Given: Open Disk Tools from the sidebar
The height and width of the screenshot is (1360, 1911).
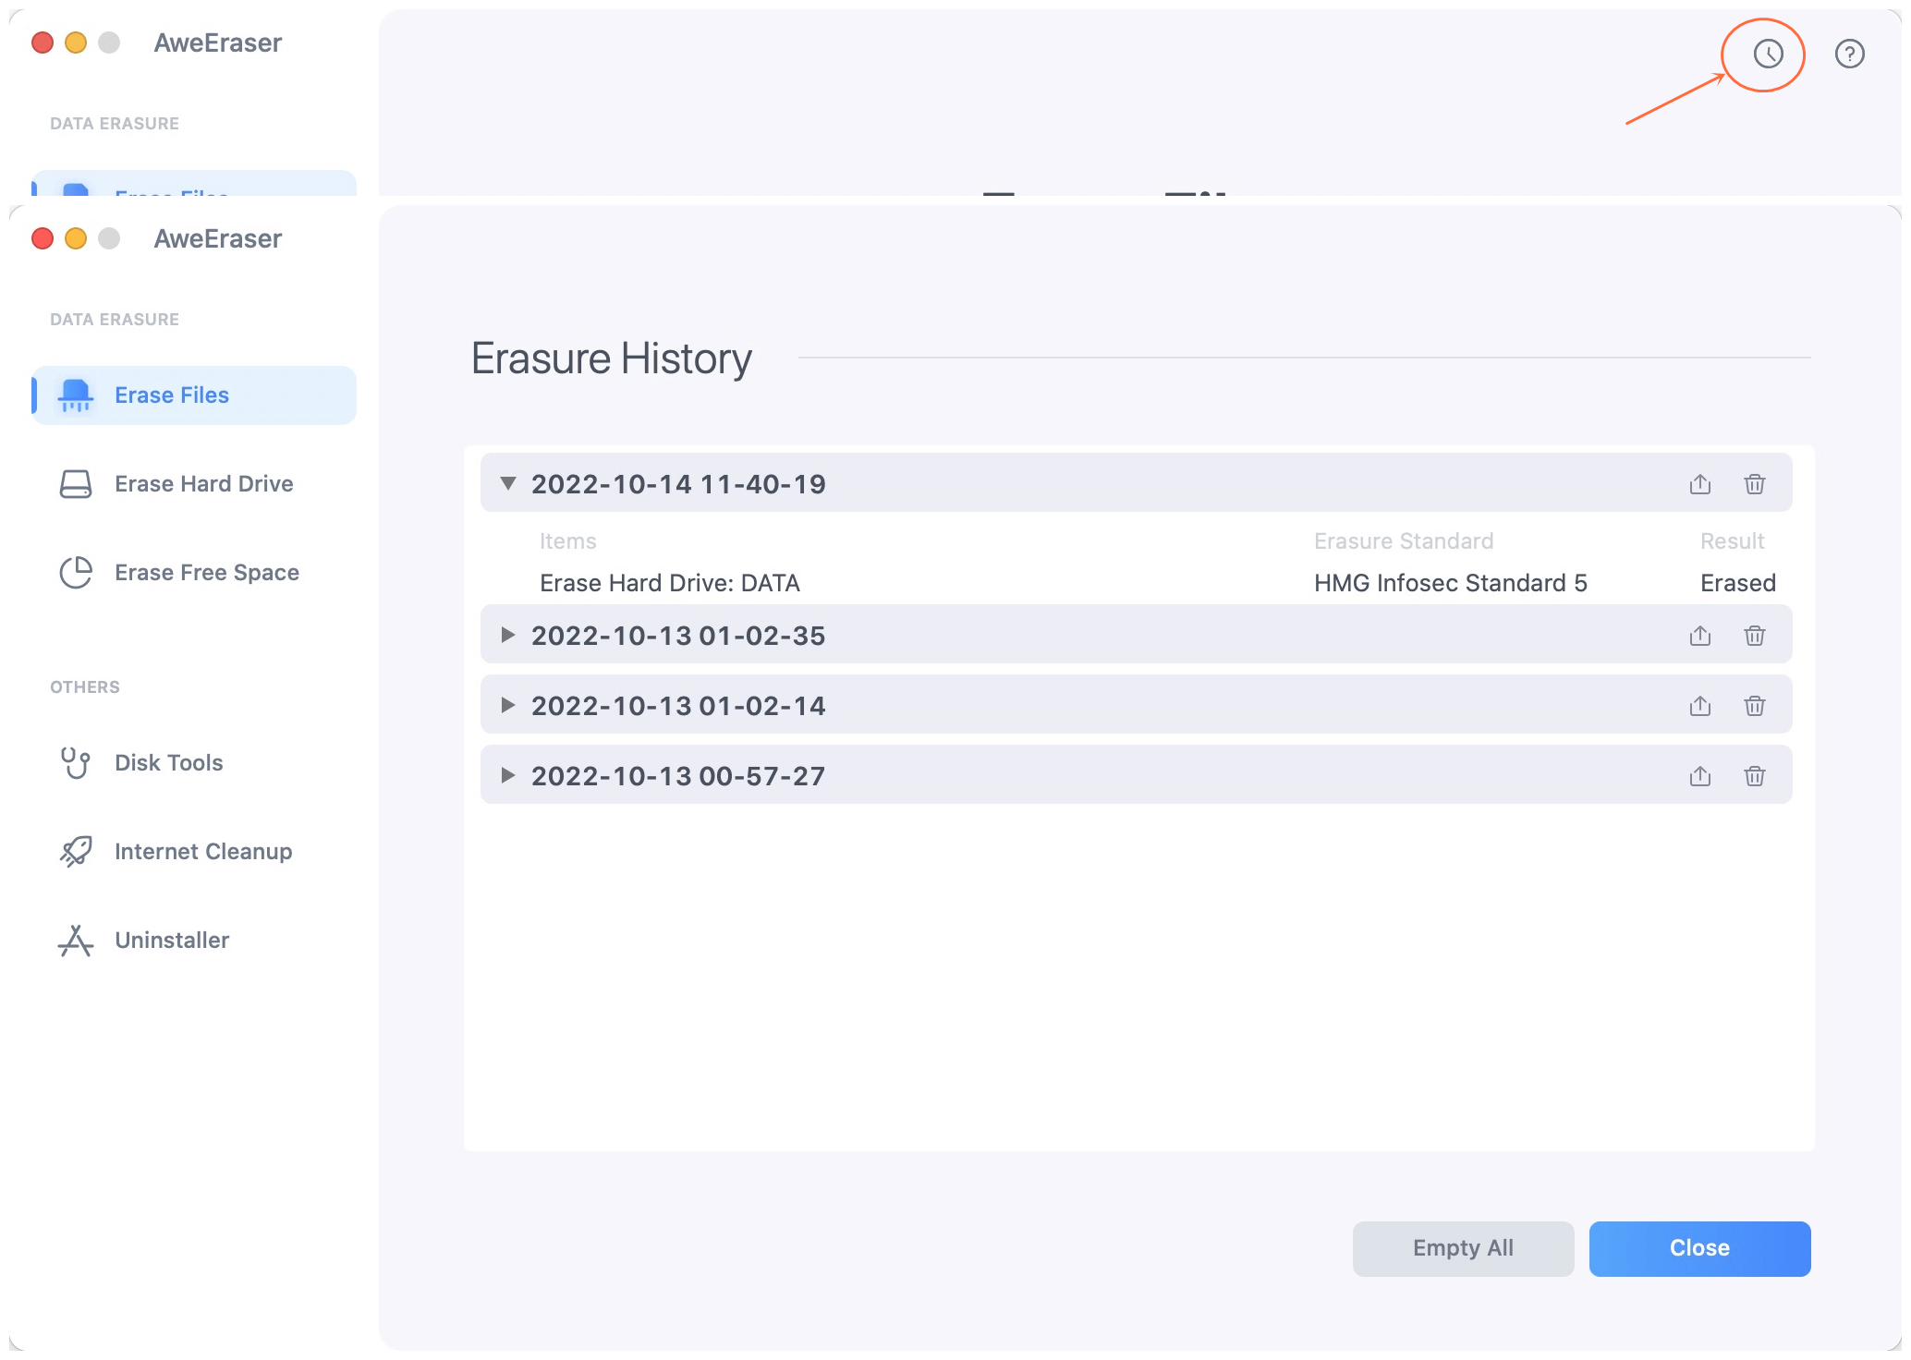Looking at the screenshot, I should (167, 762).
